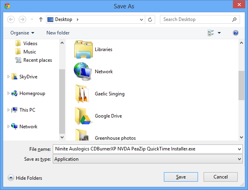The image size is (248, 190).
Task: Click the Desktop breadcrumb text
Action: click(x=63, y=19)
